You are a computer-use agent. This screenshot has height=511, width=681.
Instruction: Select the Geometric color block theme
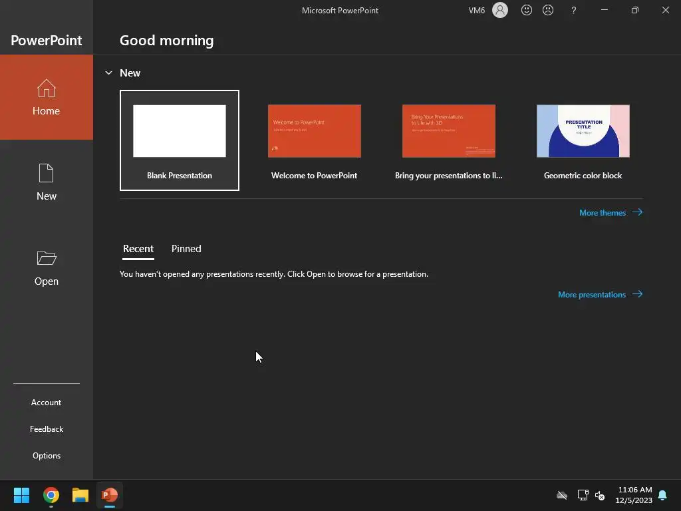583,140
